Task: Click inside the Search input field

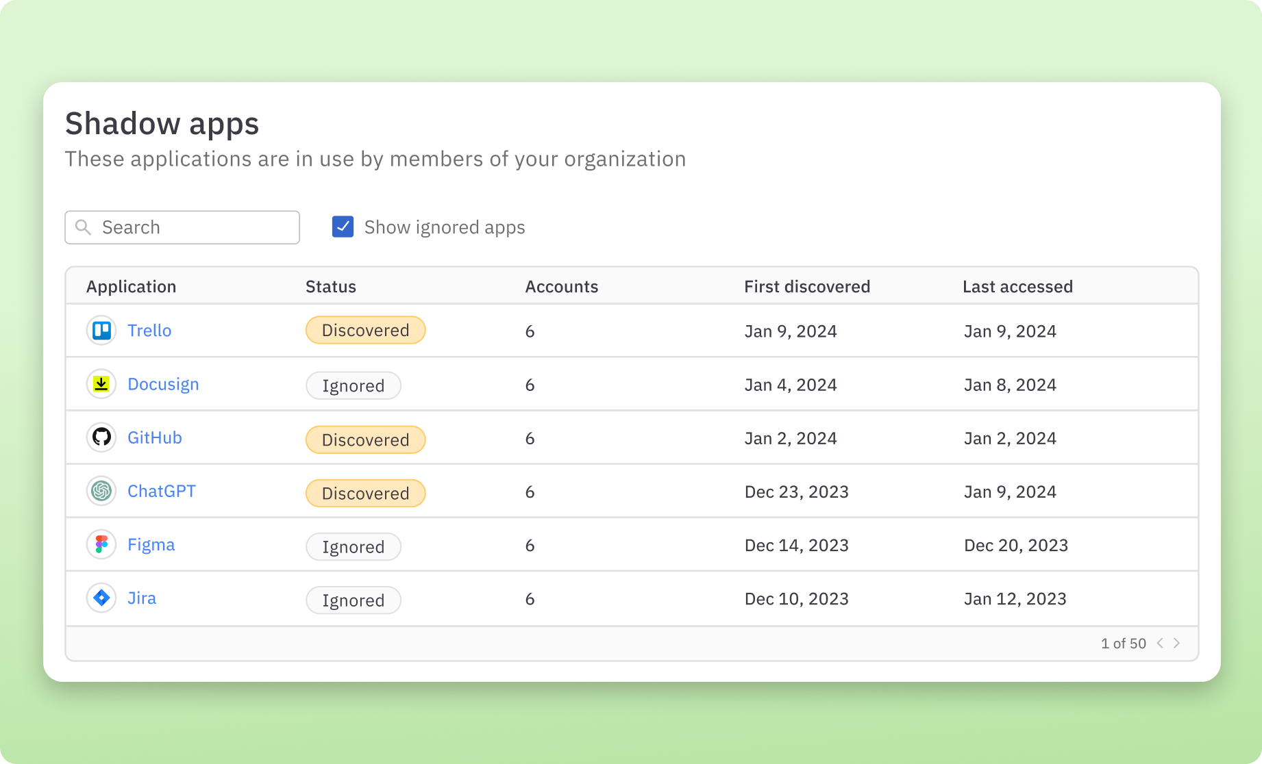Action: (192, 227)
